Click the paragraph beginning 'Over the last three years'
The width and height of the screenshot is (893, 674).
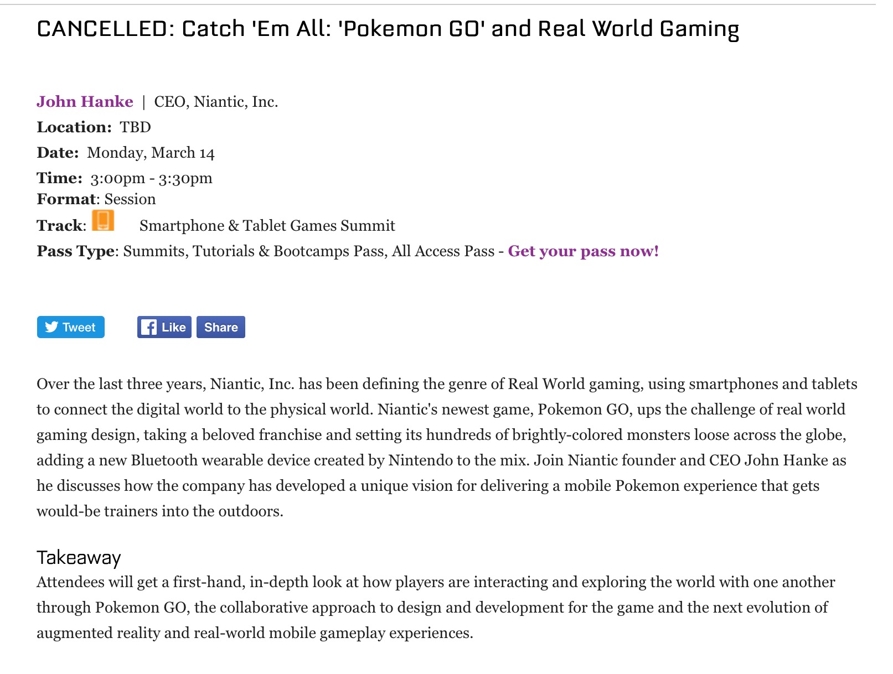tap(447, 448)
